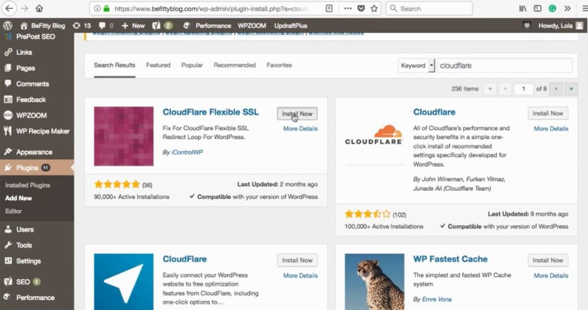Switch to Featured plugins tab
The image size is (588, 310).
[158, 65]
